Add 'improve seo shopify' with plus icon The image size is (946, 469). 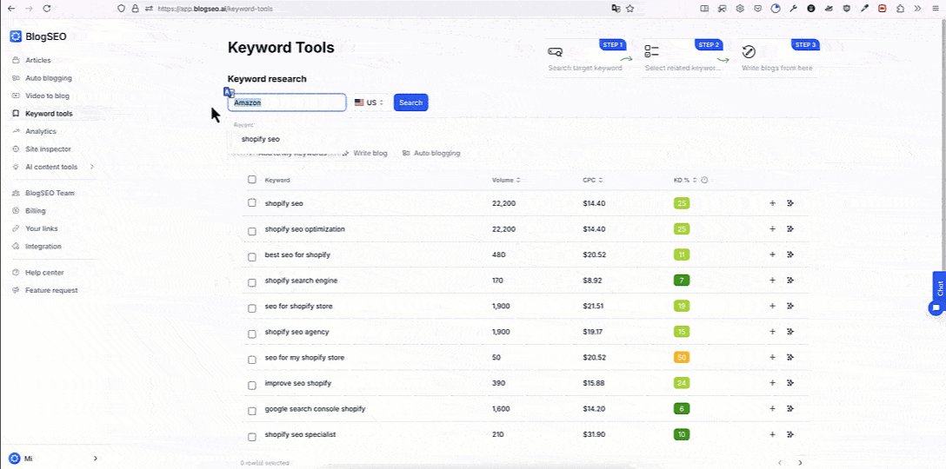tap(772, 383)
